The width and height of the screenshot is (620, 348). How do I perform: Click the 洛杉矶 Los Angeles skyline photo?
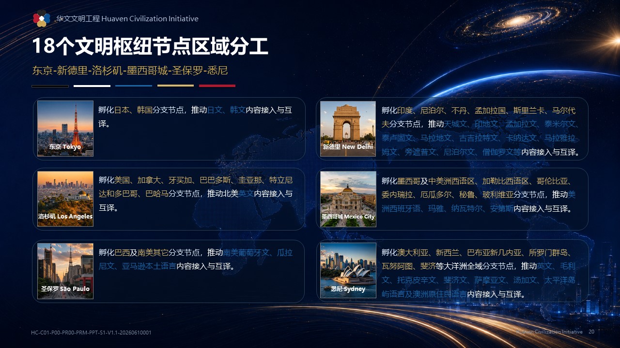[65, 199]
